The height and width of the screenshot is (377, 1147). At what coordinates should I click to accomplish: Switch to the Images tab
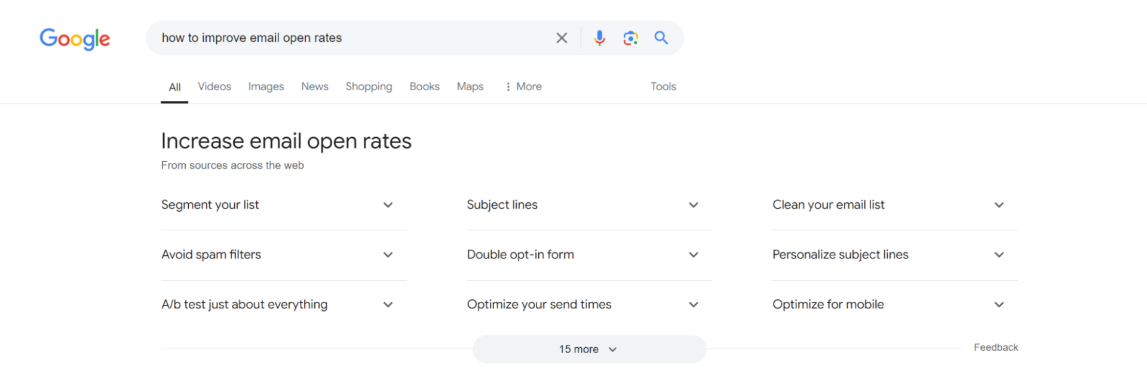click(266, 86)
